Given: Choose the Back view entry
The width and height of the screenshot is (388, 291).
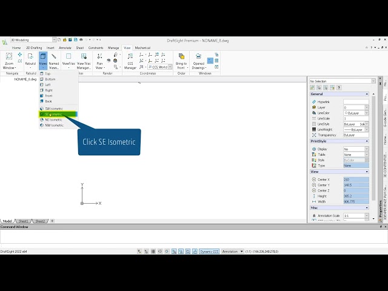Looking at the screenshot, I should (58, 101).
